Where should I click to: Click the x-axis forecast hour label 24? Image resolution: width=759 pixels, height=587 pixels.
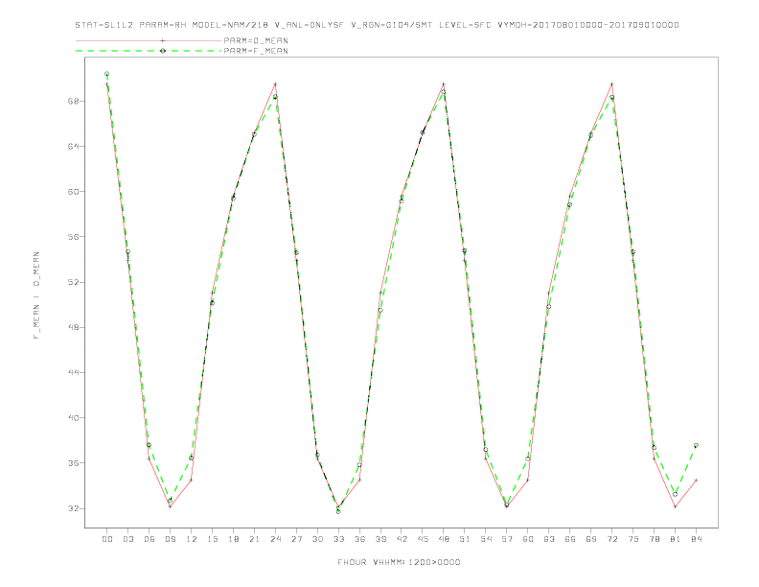(x=275, y=539)
